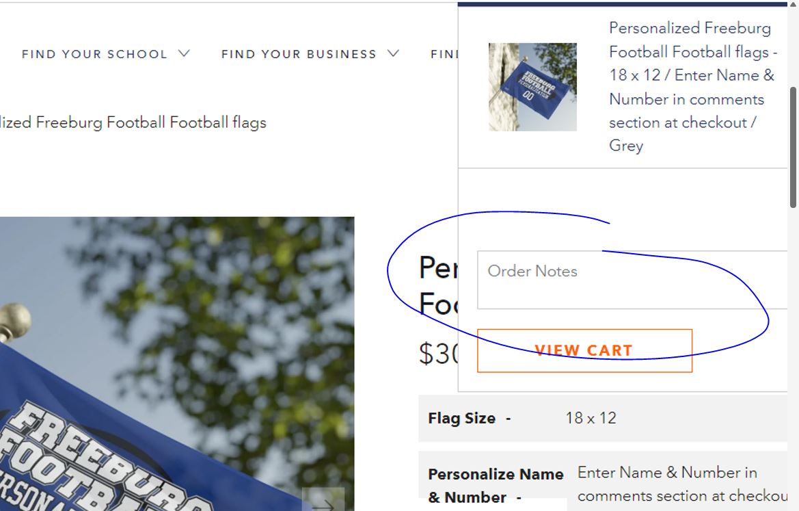Click the flag product thumbnail in the cart

tap(532, 87)
